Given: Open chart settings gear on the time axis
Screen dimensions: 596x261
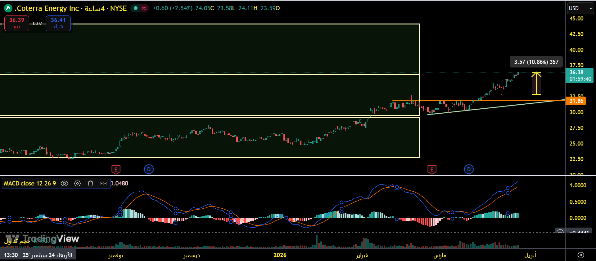Looking at the screenshot, I should 581,255.
